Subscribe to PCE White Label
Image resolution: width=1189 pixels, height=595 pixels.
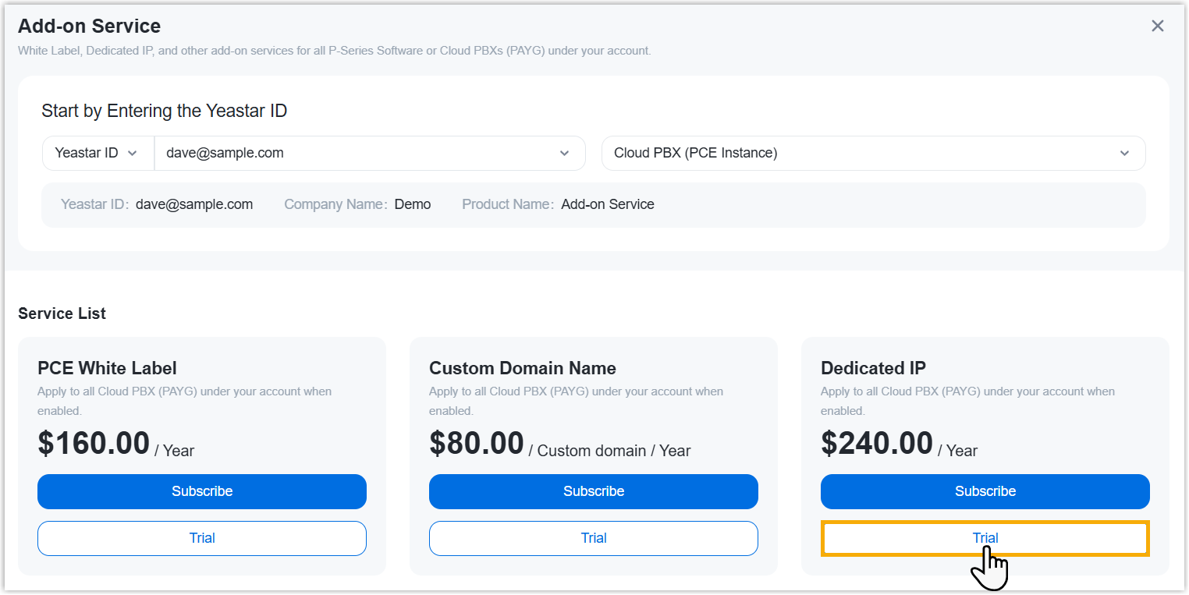(202, 491)
